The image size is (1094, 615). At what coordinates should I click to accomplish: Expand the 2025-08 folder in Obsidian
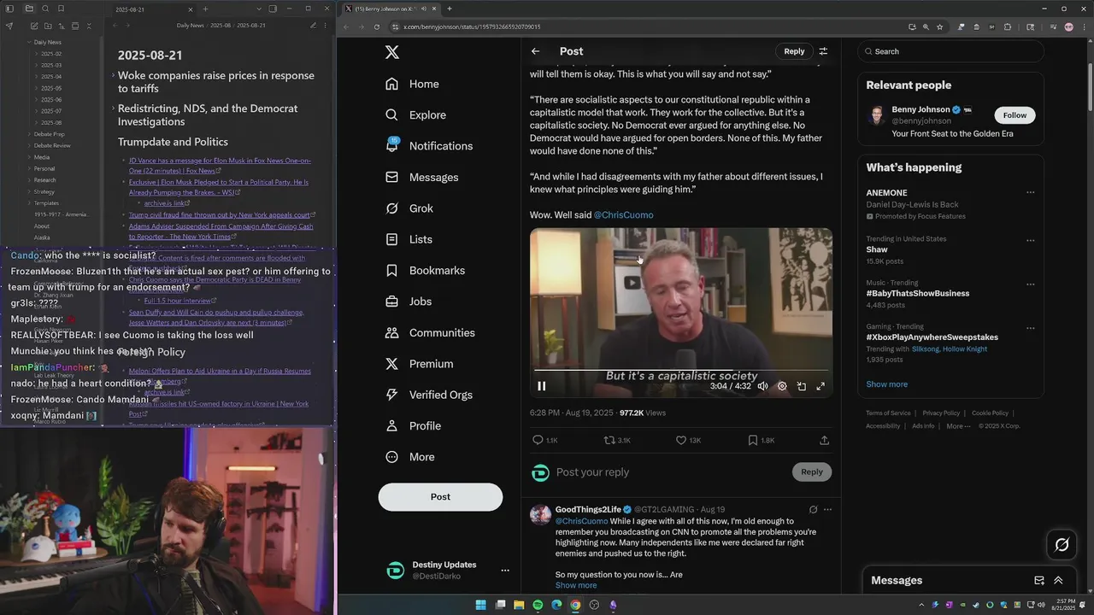[37, 122]
